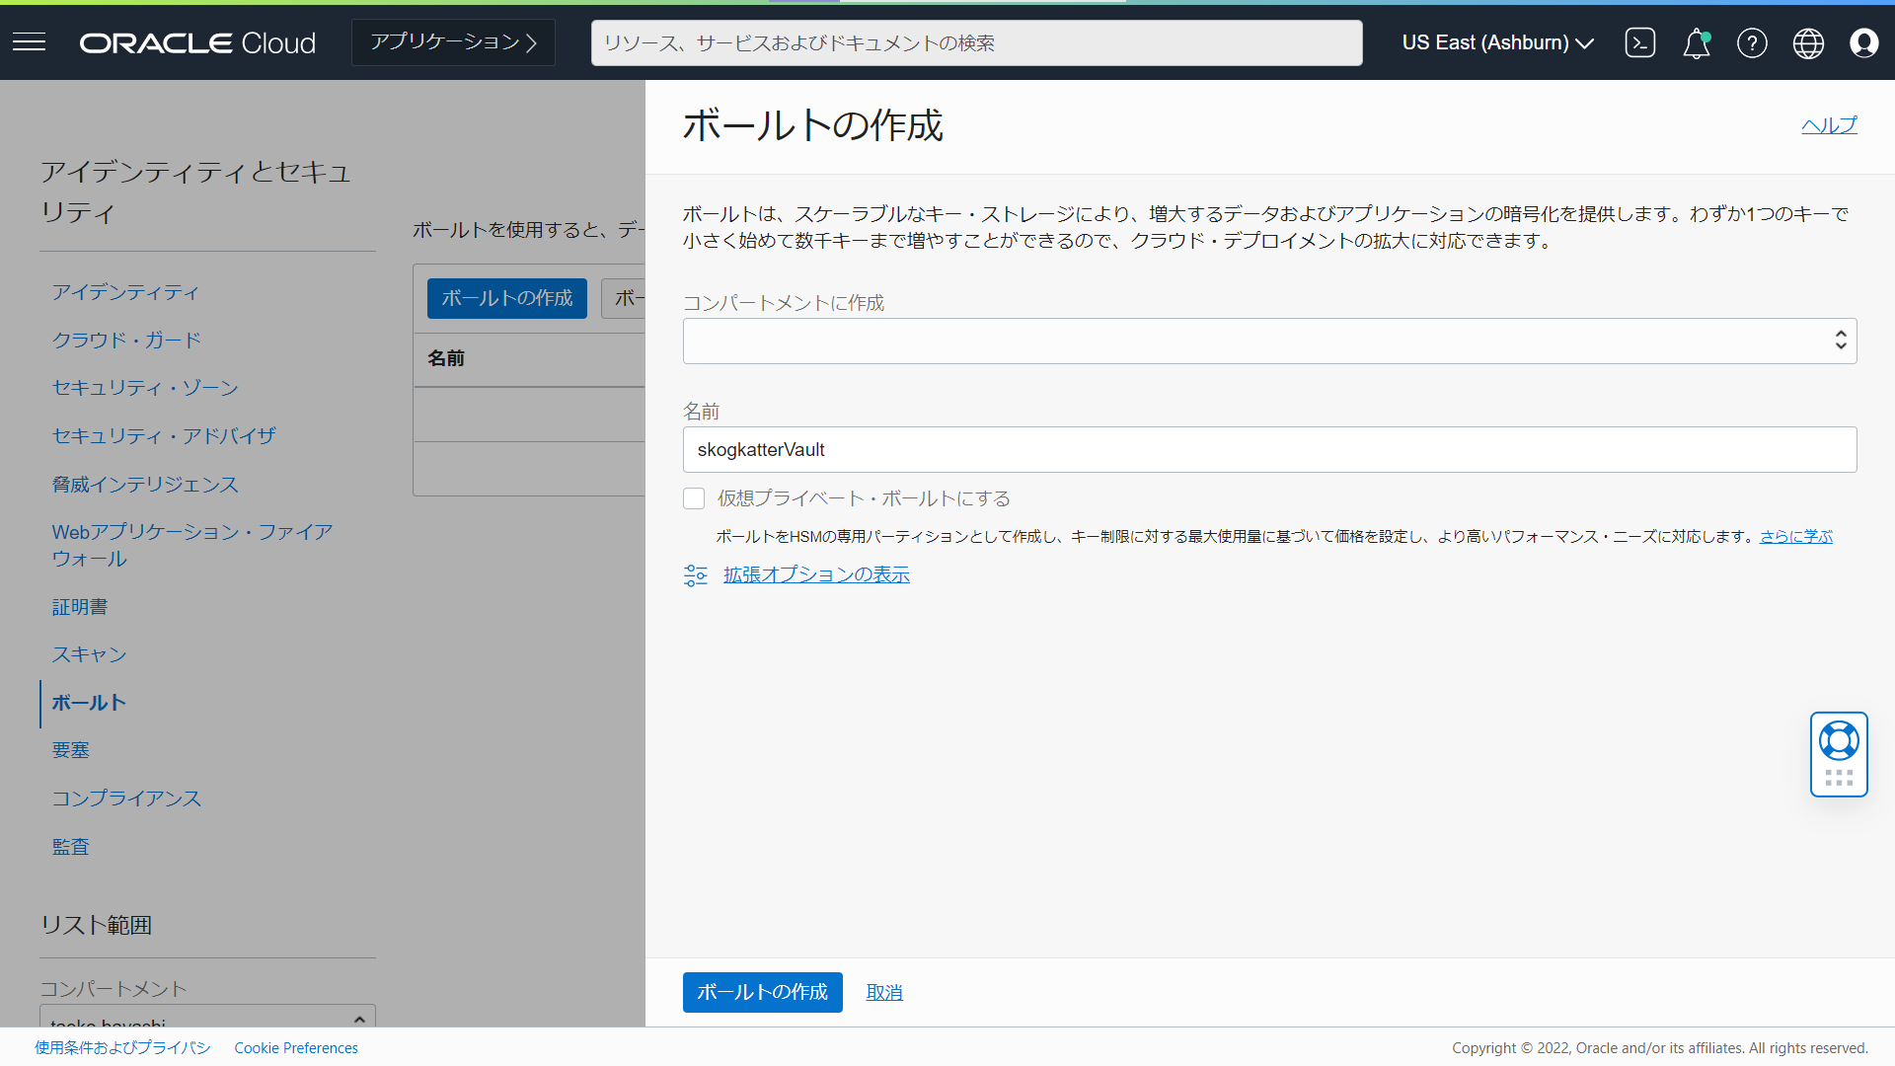Click the vault name input field
This screenshot has width=1895, height=1066.
1269,449
